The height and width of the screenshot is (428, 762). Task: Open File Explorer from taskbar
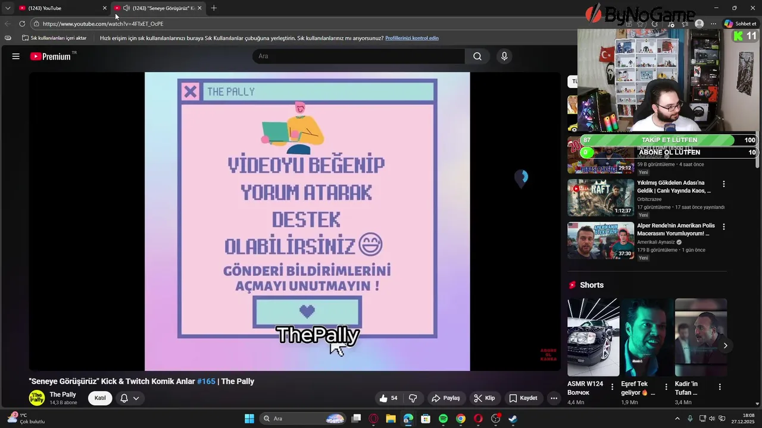[391, 418]
